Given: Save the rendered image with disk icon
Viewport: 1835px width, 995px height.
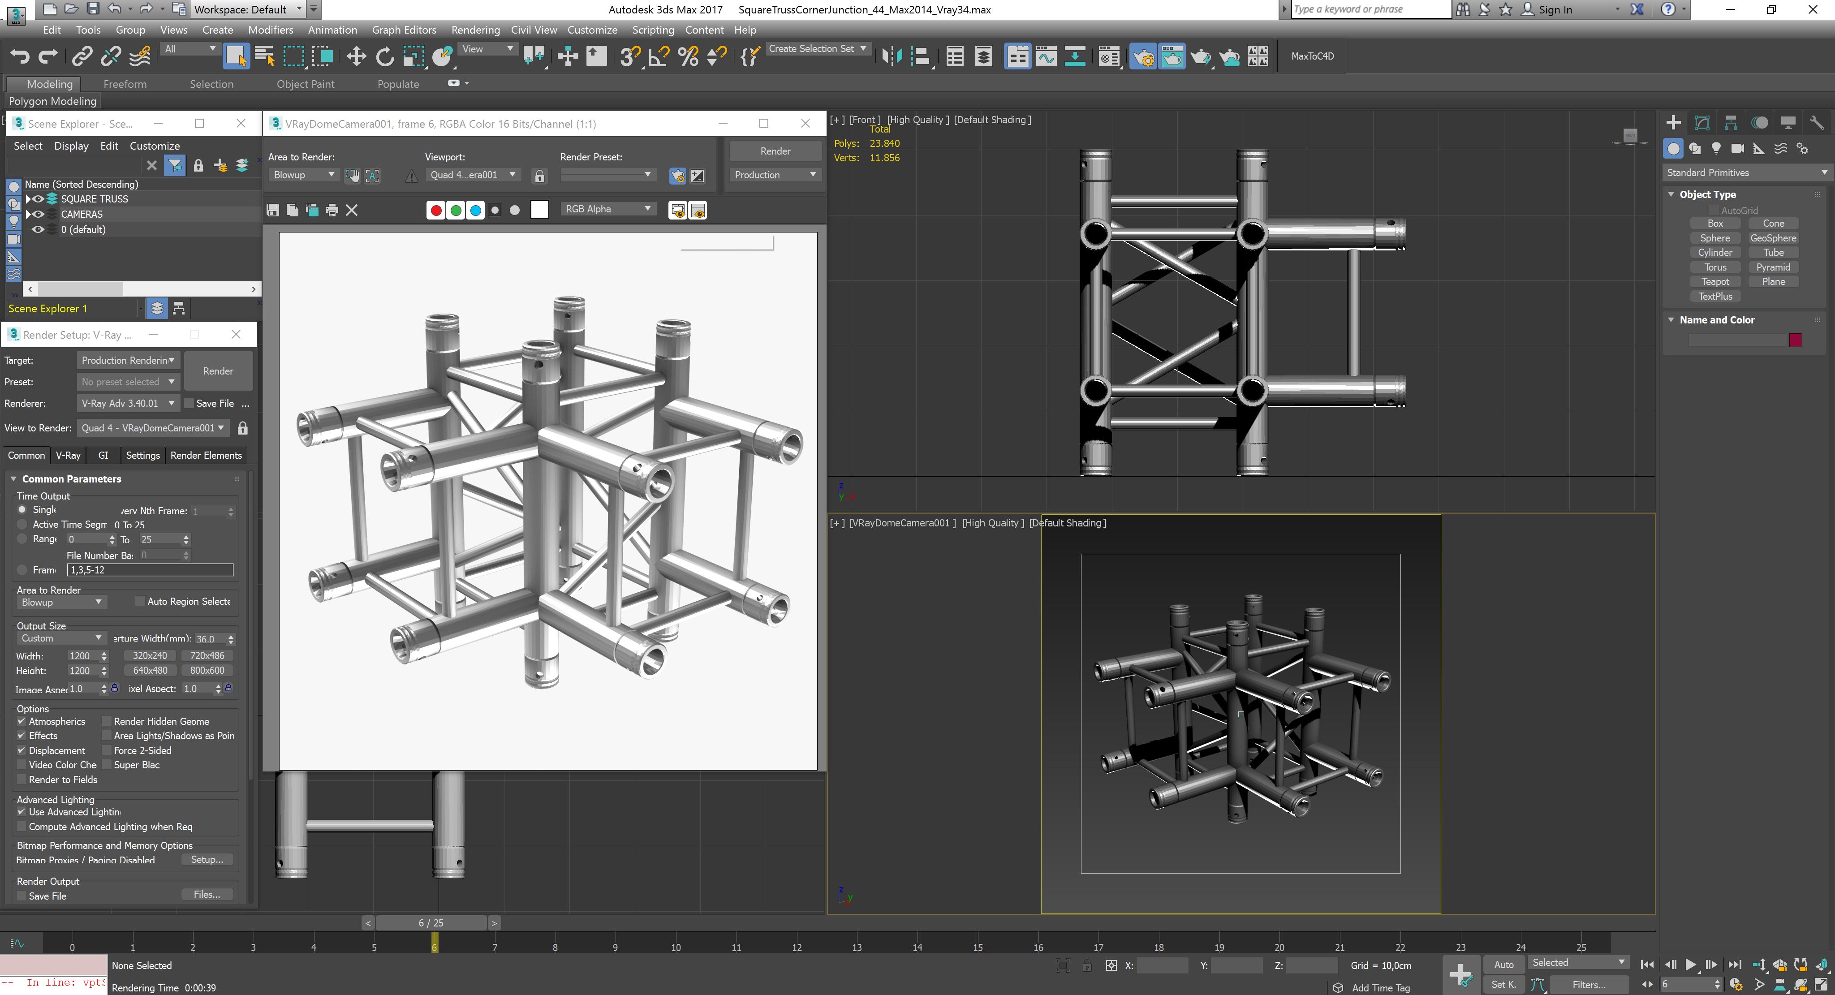Looking at the screenshot, I should pos(272,210).
